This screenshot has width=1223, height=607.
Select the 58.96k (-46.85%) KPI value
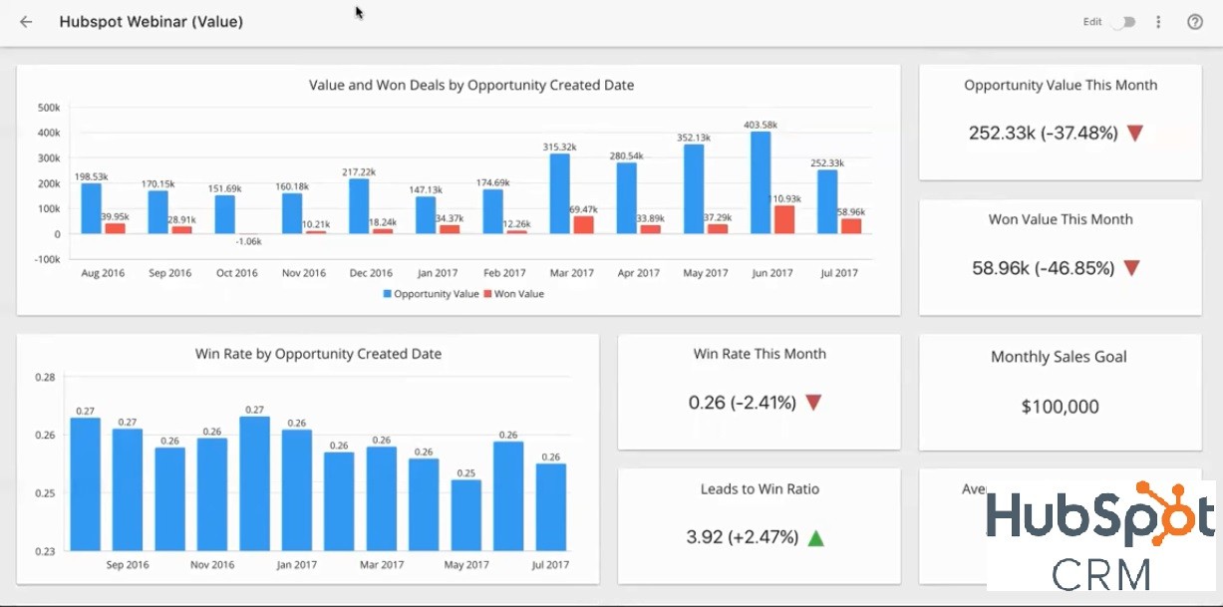[1043, 268]
